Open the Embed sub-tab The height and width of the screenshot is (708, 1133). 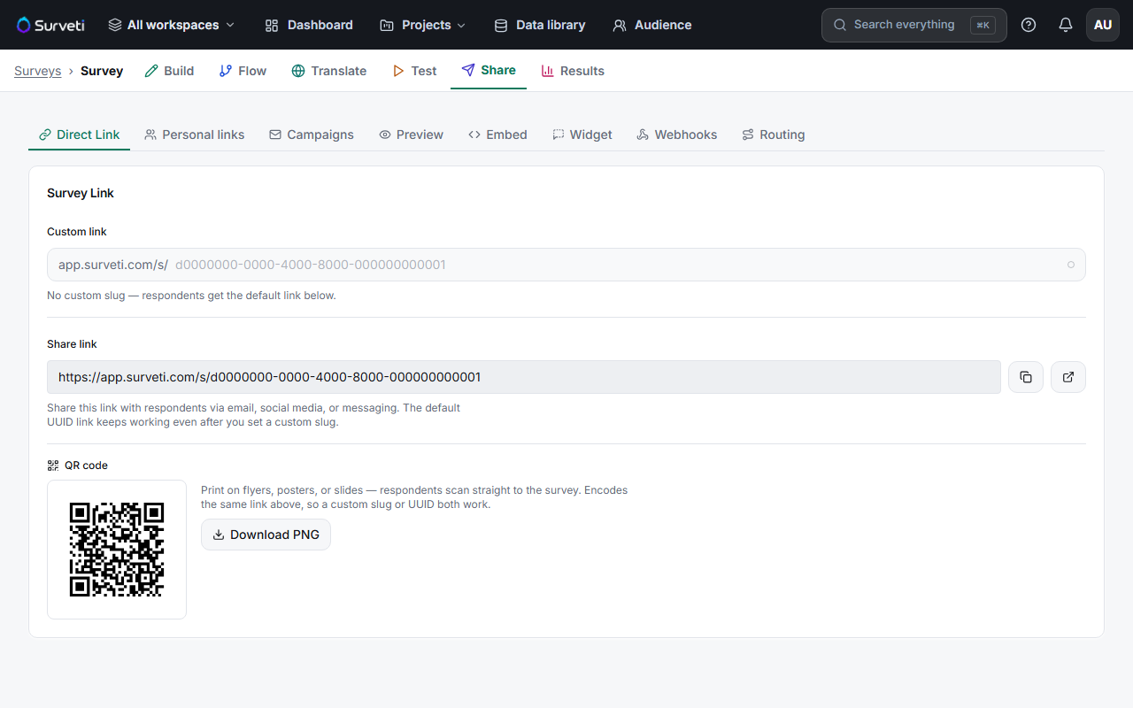[498, 135]
